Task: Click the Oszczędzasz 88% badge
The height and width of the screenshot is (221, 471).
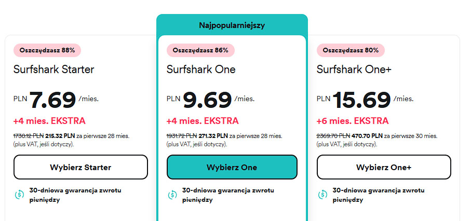Action: click(x=47, y=50)
